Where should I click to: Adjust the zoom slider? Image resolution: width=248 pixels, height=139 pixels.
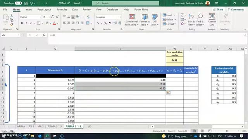227,131
